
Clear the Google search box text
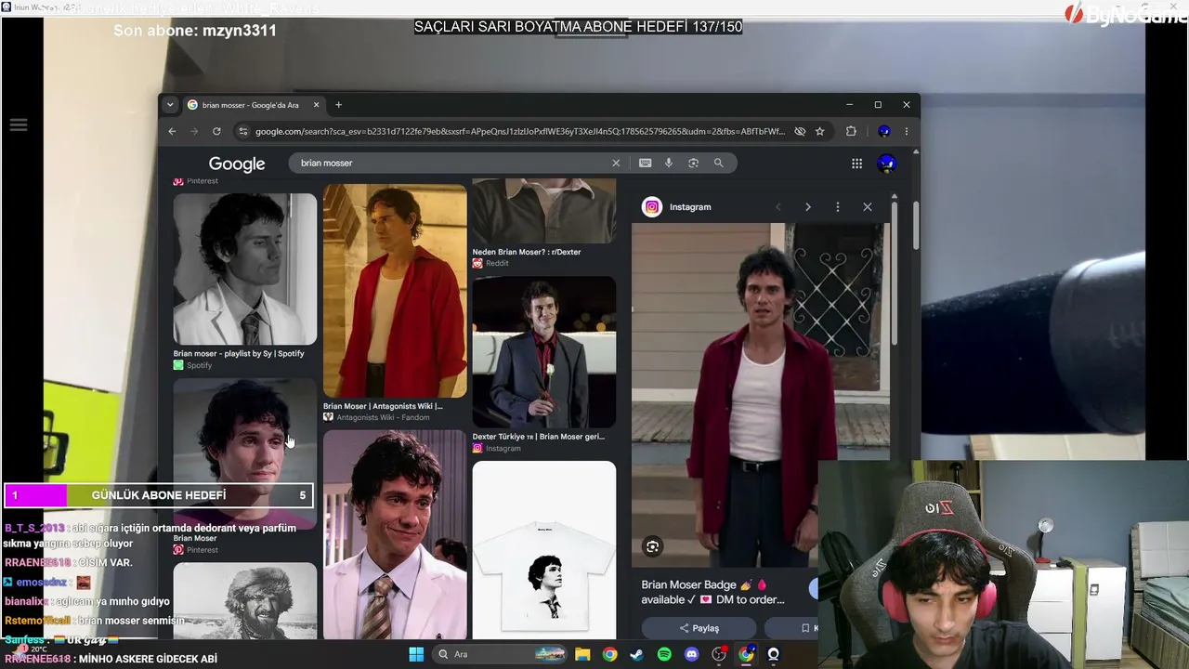[x=615, y=164]
